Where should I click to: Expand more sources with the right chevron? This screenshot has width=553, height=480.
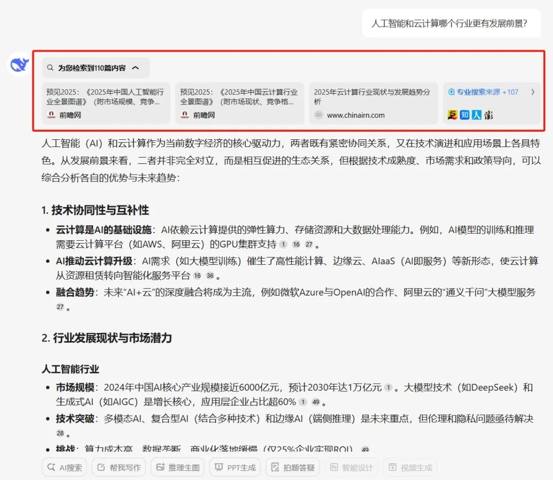click(533, 92)
